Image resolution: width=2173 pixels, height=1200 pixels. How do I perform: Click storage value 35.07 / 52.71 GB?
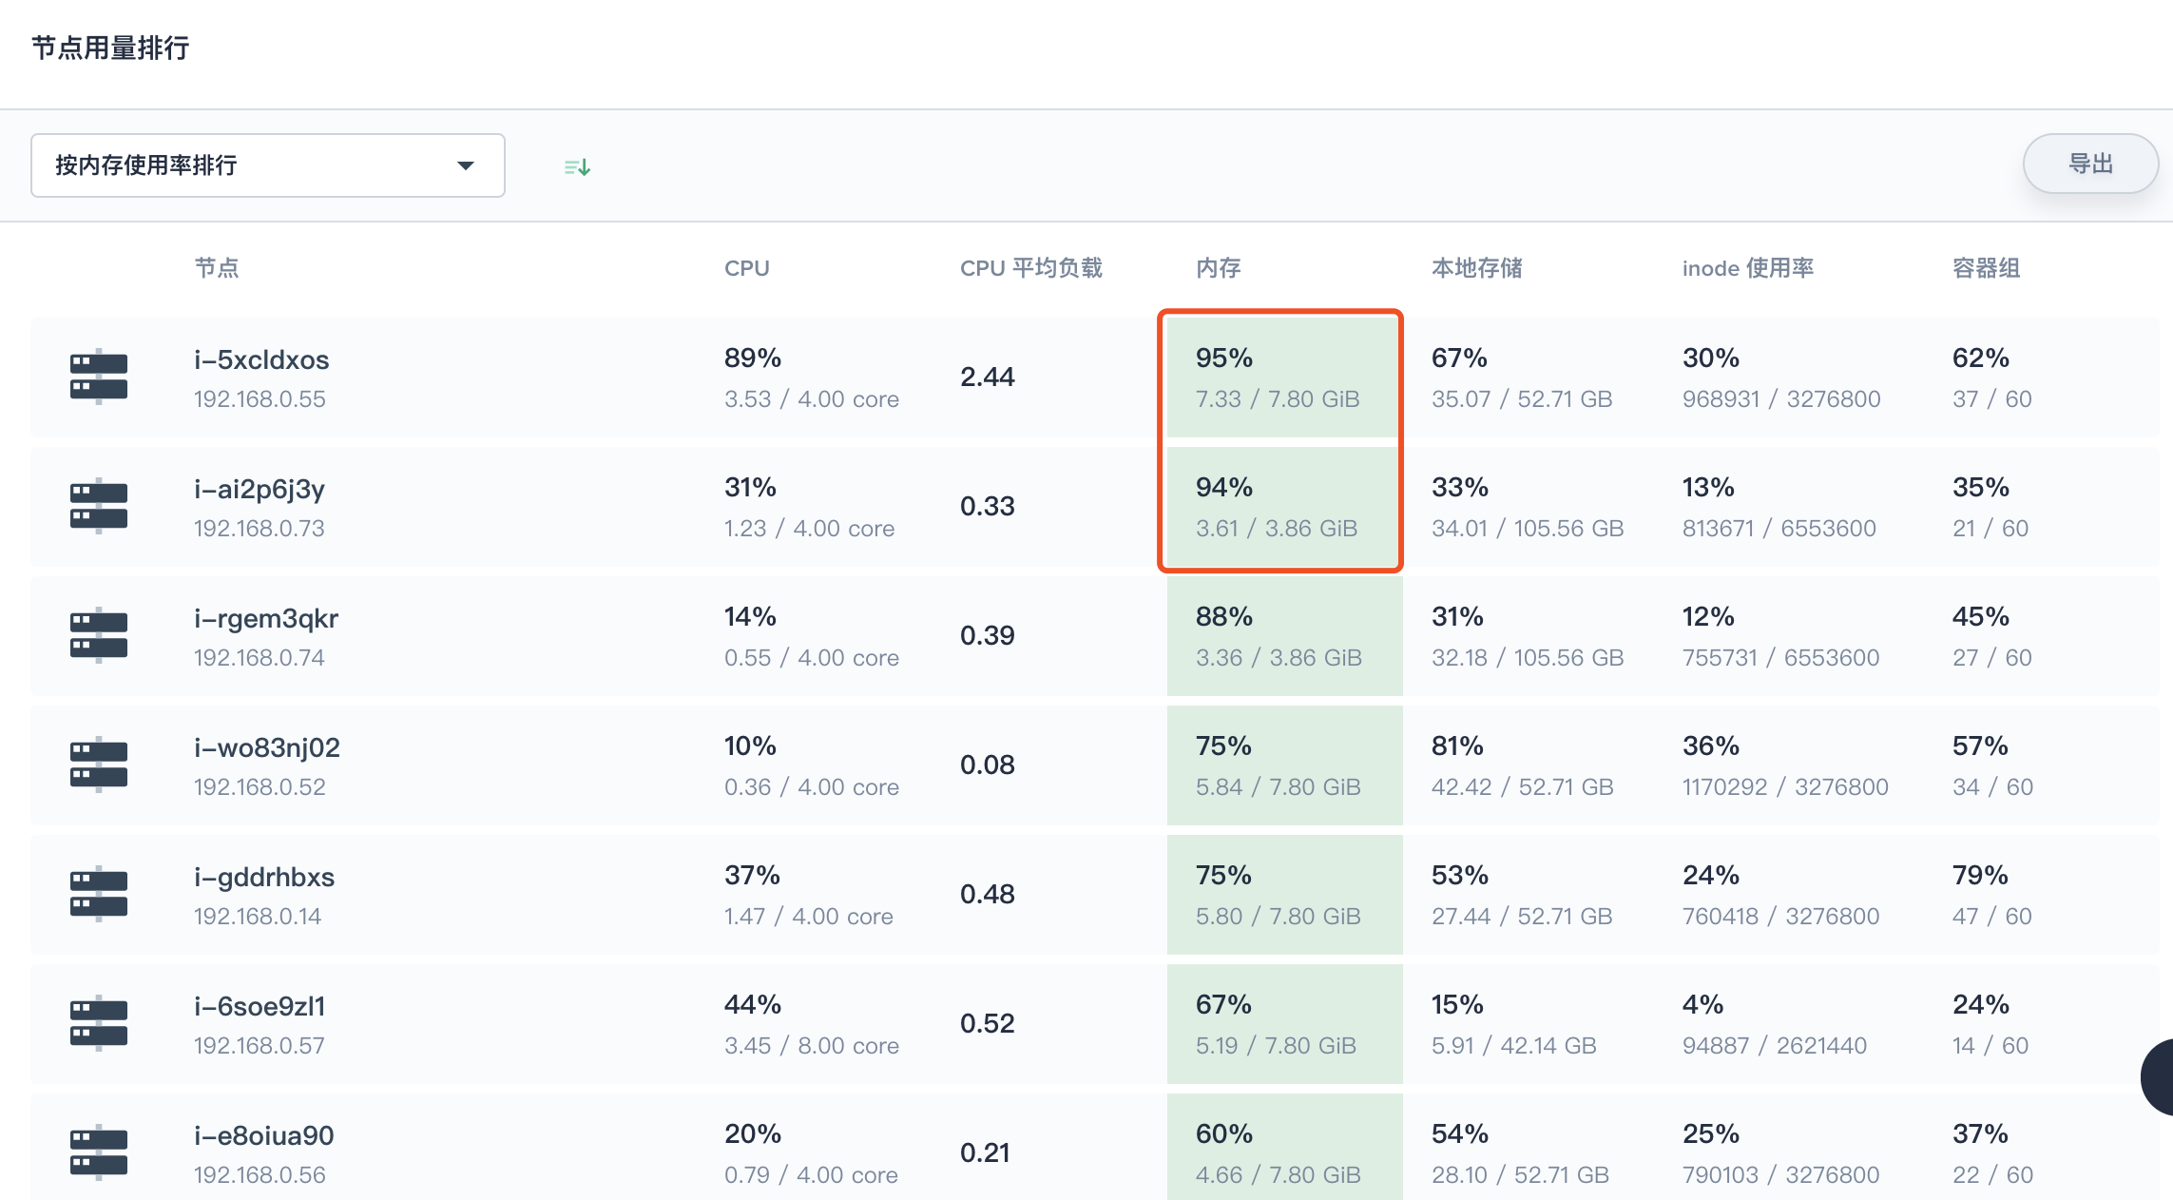(x=1523, y=399)
